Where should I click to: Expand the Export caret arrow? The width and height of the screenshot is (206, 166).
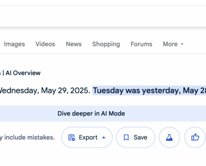click(x=104, y=137)
